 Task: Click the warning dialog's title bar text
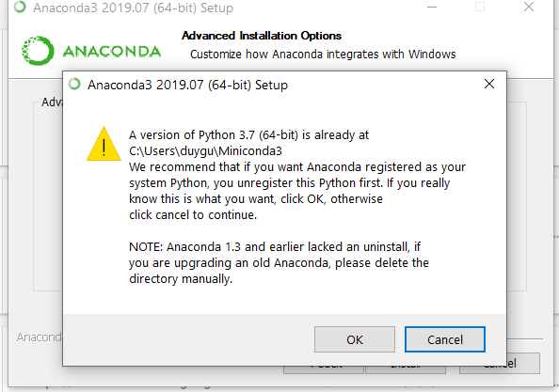coord(187,85)
